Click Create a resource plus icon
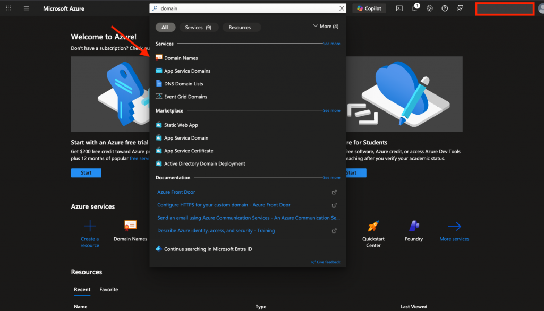The height and width of the screenshot is (311, 544). tap(90, 226)
